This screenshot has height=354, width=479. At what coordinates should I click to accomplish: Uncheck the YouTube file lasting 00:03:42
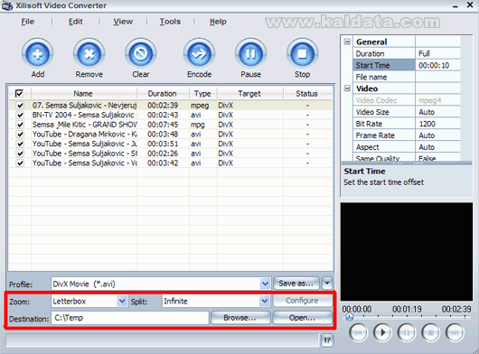(20, 163)
